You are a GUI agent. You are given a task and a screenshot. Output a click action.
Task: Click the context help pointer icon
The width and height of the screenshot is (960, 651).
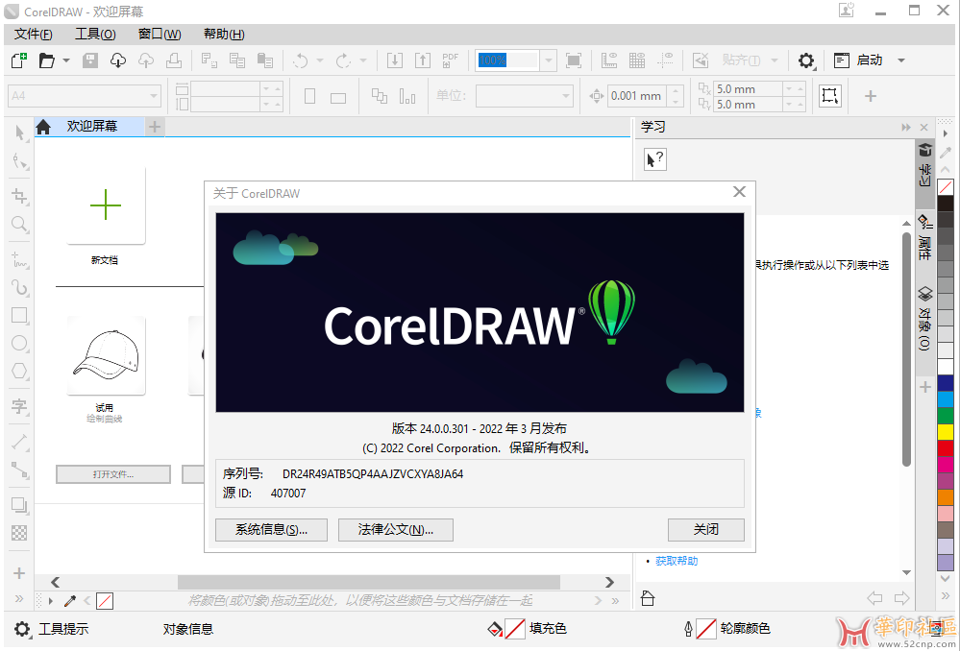tap(654, 159)
